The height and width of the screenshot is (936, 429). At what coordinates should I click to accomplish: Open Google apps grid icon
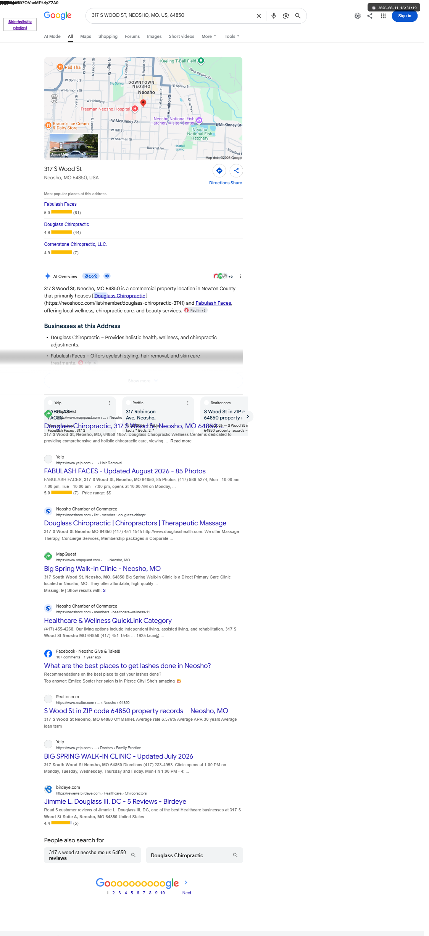[x=383, y=16]
